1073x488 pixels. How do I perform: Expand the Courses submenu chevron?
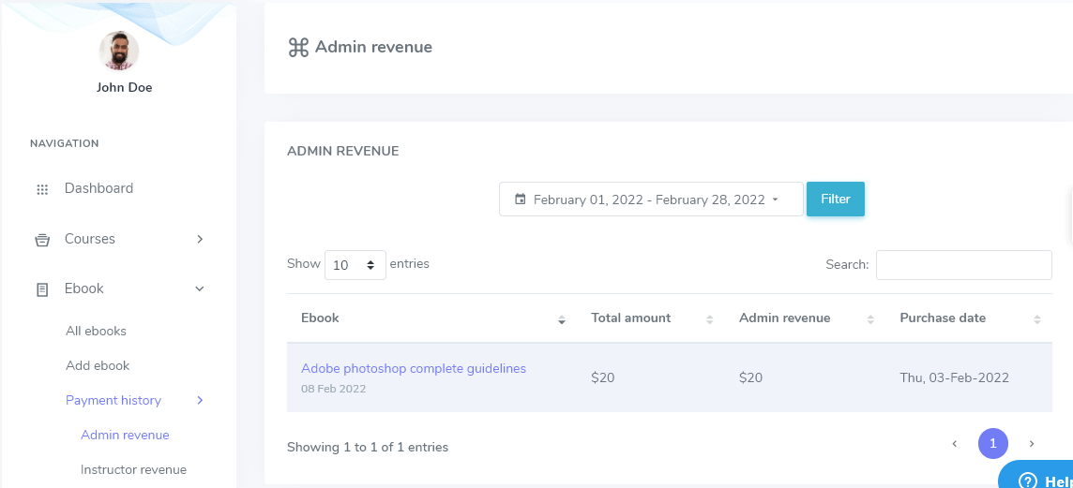coord(200,239)
